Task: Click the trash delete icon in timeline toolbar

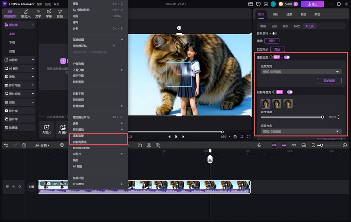Action: [x=24, y=145]
